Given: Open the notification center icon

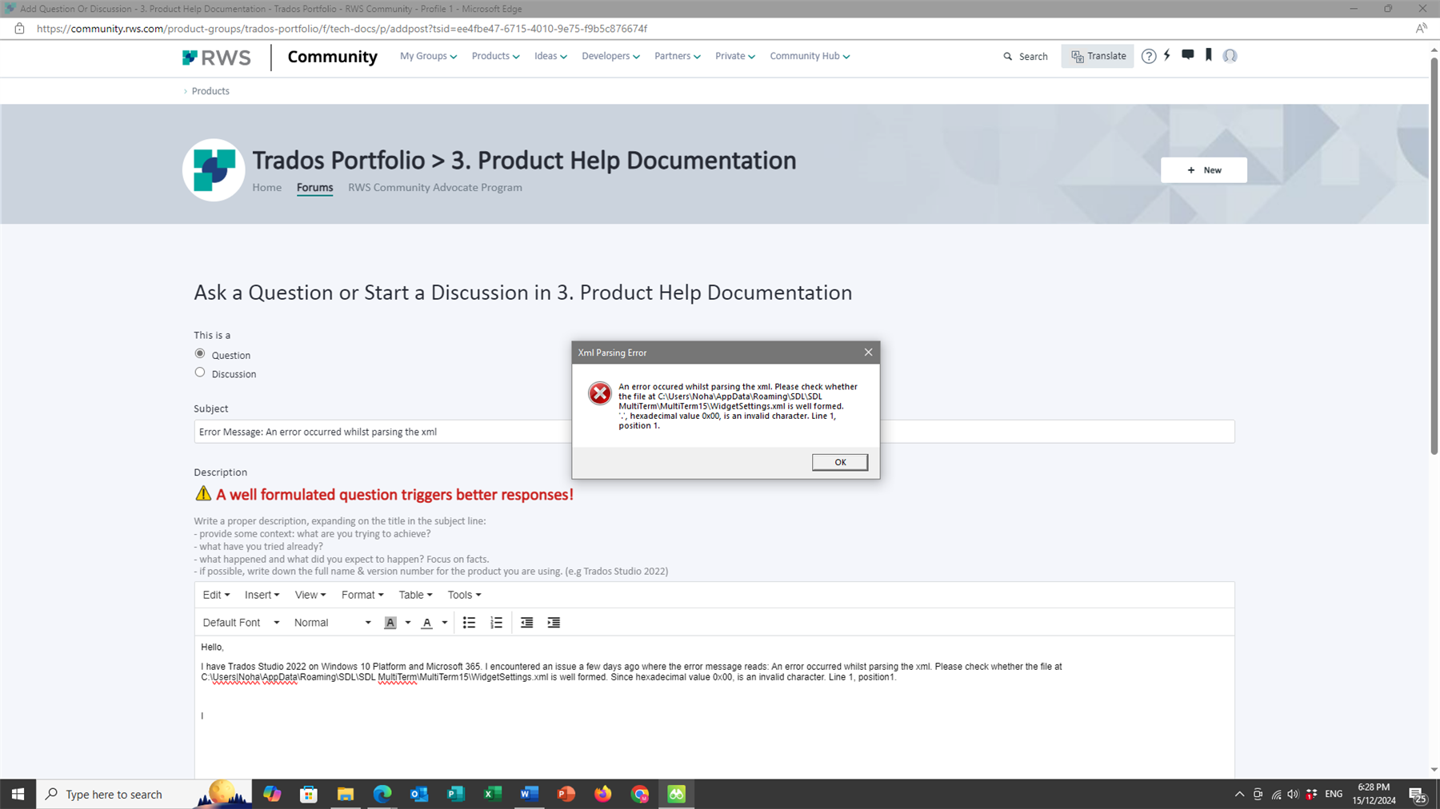Looking at the screenshot, I should click(1418, 795).
